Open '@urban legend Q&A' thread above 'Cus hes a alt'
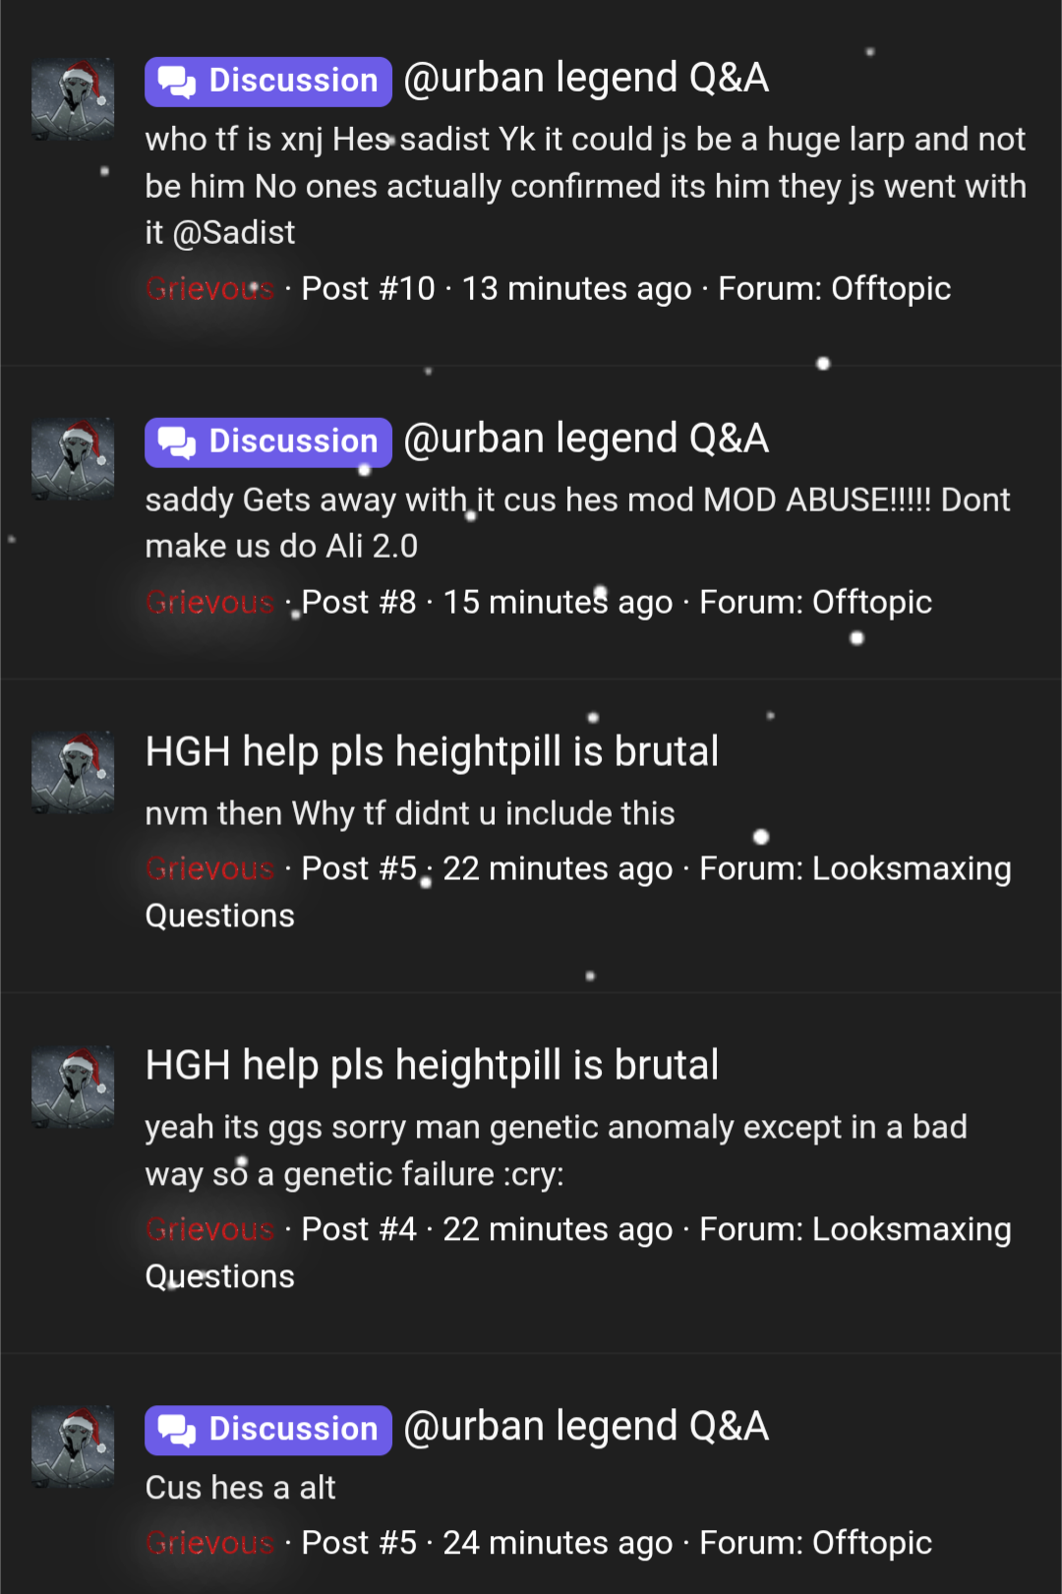The height and width of the screenshot is (1594, 1062). [x=586, y=1427]
